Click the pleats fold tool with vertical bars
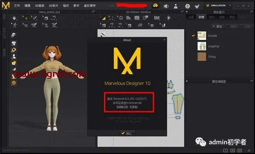The width and height of the screenshot is (255, 154). point(157,18)
